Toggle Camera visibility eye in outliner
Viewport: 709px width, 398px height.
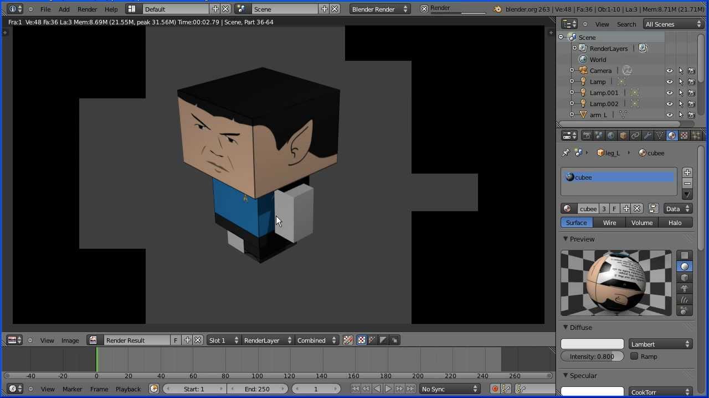670,71
